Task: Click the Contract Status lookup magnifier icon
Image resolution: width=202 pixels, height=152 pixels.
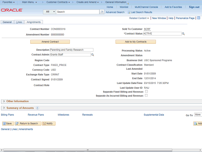Action: pyautogui.click(x=183, y=34)
